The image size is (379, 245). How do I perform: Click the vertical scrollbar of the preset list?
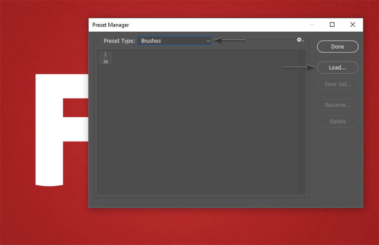tap(302, 121)
